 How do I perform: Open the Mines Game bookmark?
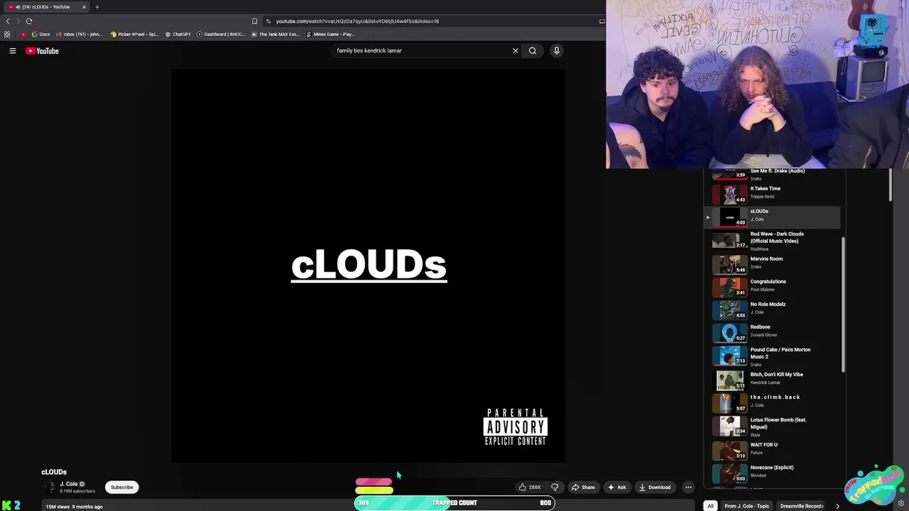pos(331,34)
